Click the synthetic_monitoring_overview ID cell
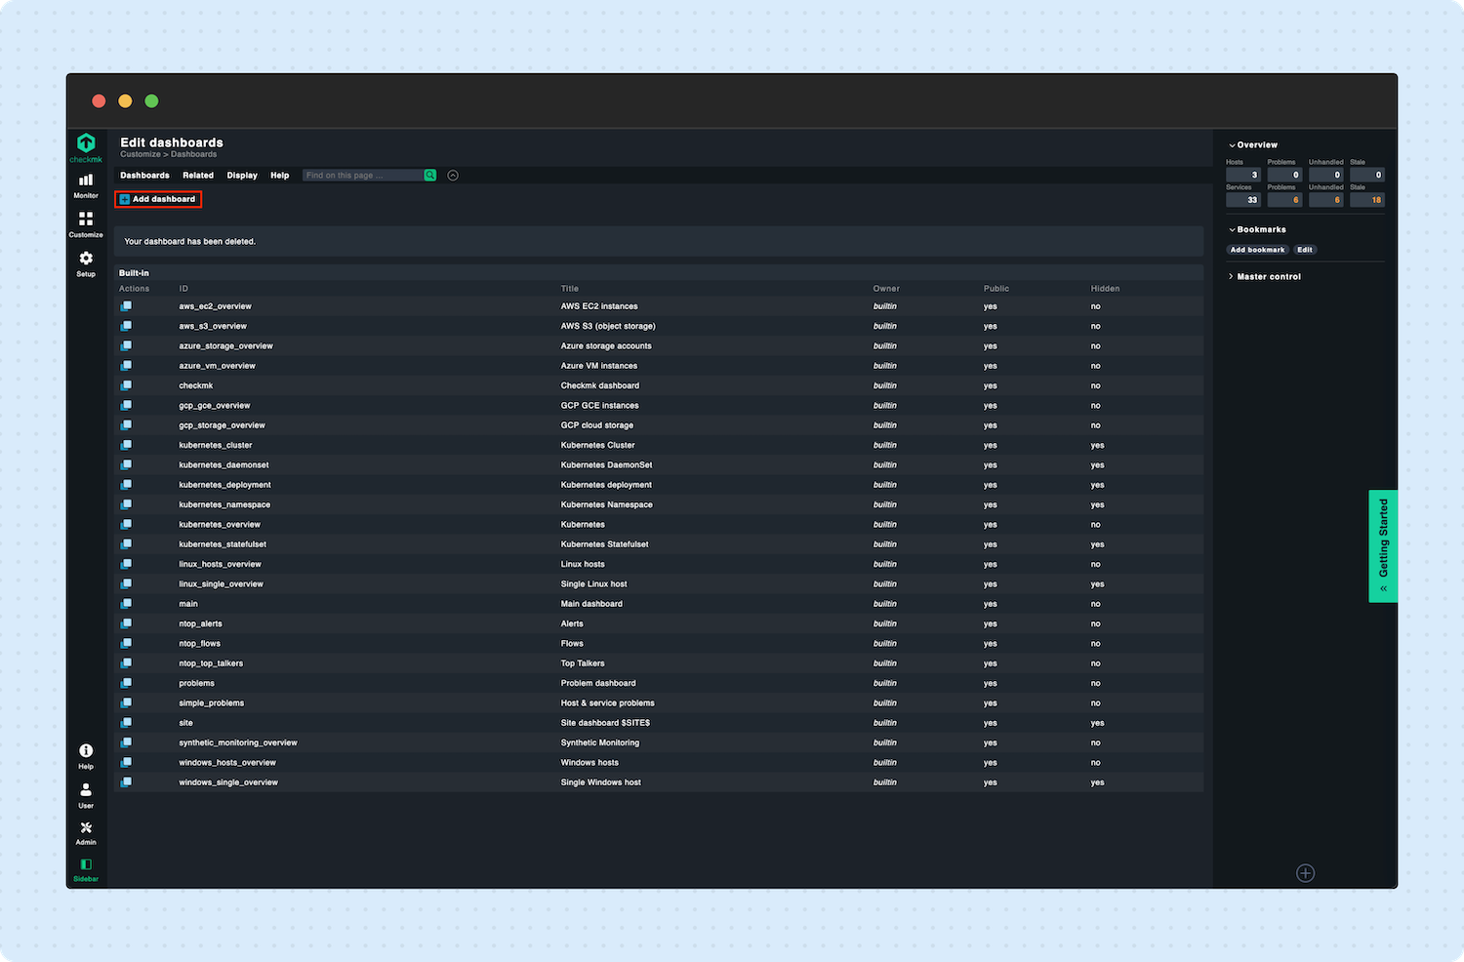1464x962 pixels. coord(238,742)
